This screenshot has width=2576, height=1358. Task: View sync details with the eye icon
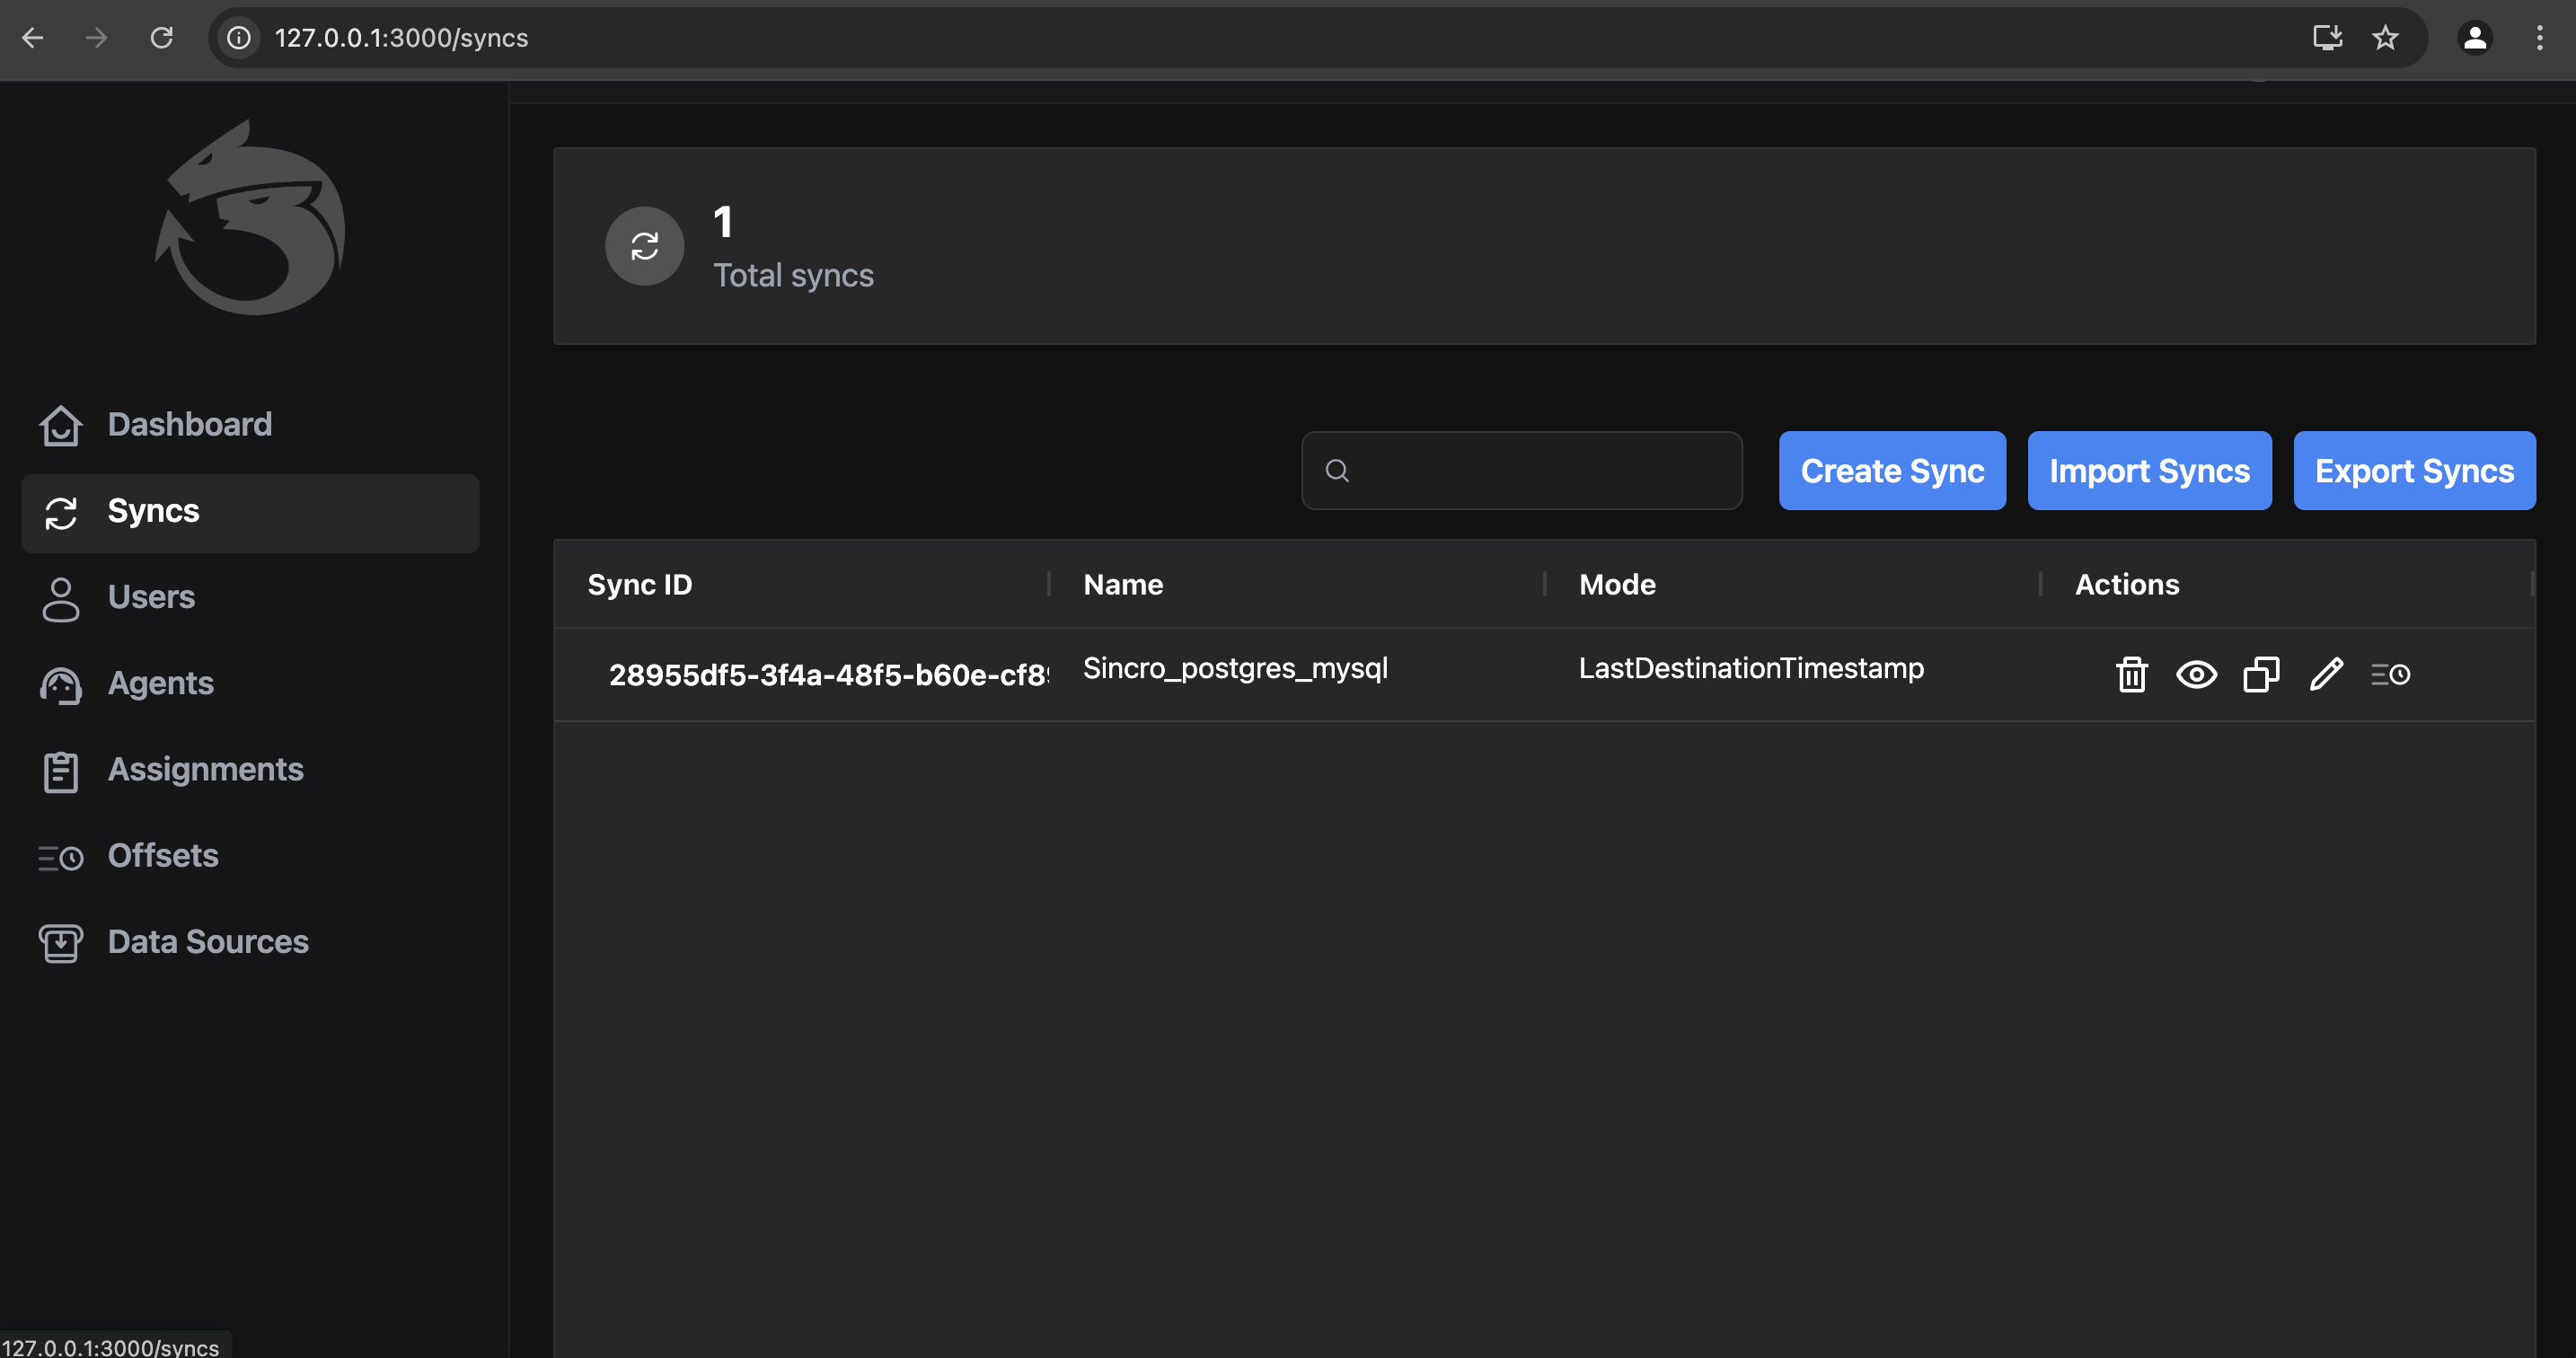[2196, 674]
